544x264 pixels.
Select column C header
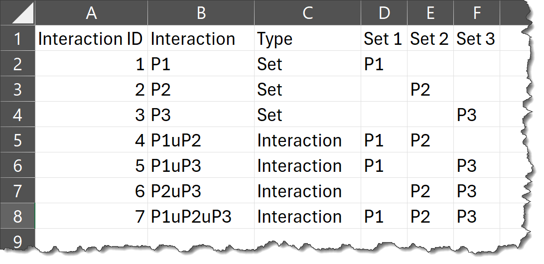point(307,13)
